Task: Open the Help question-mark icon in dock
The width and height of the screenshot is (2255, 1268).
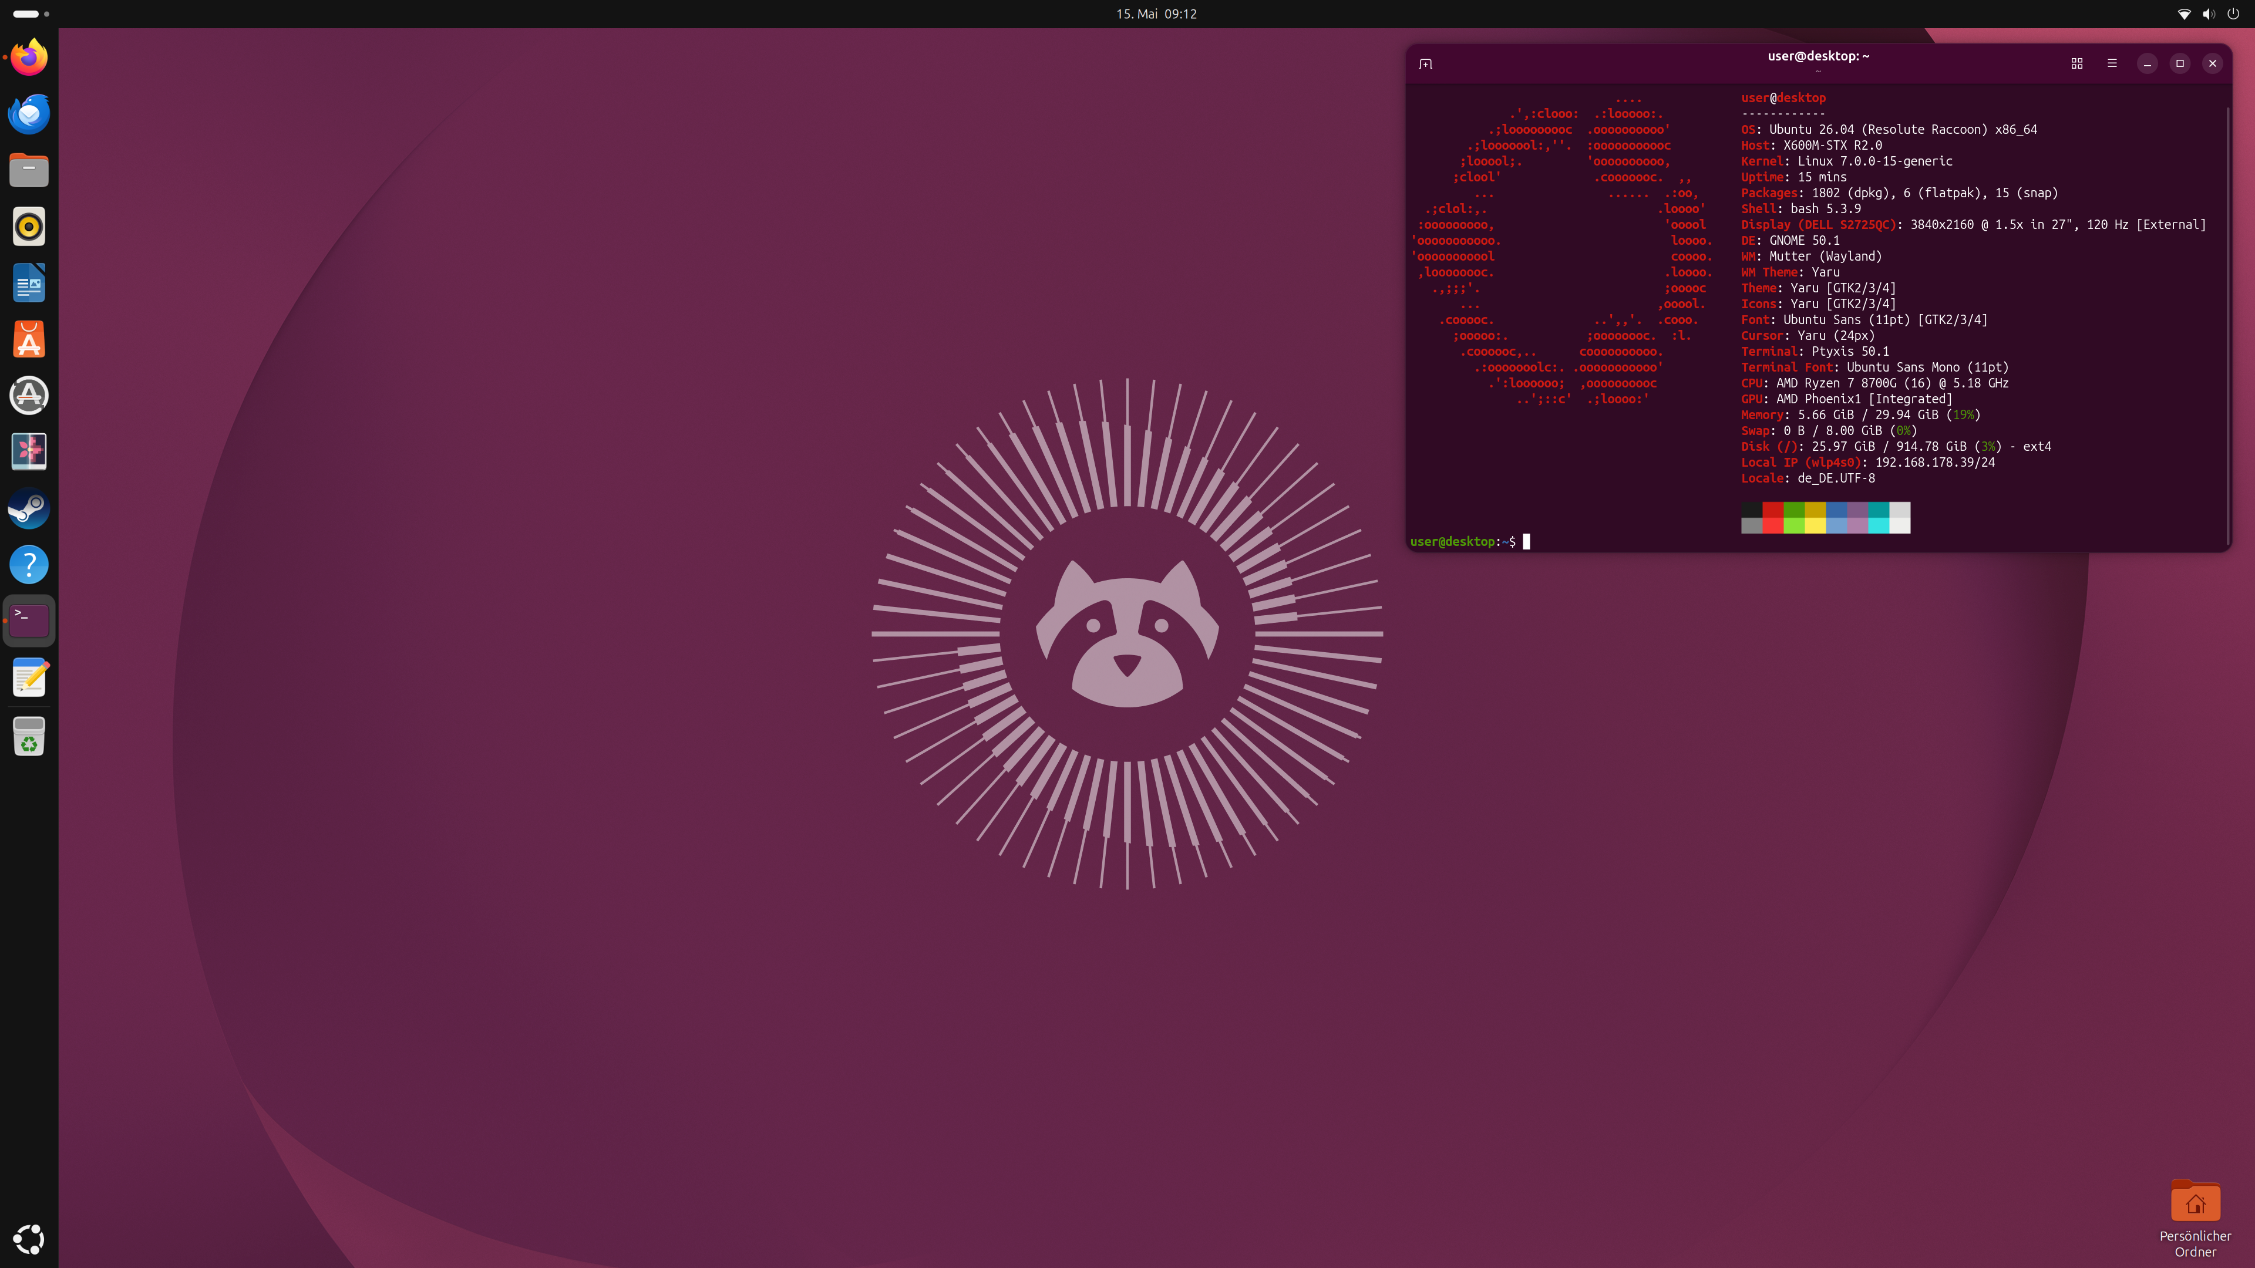Action: coord(29,564)
